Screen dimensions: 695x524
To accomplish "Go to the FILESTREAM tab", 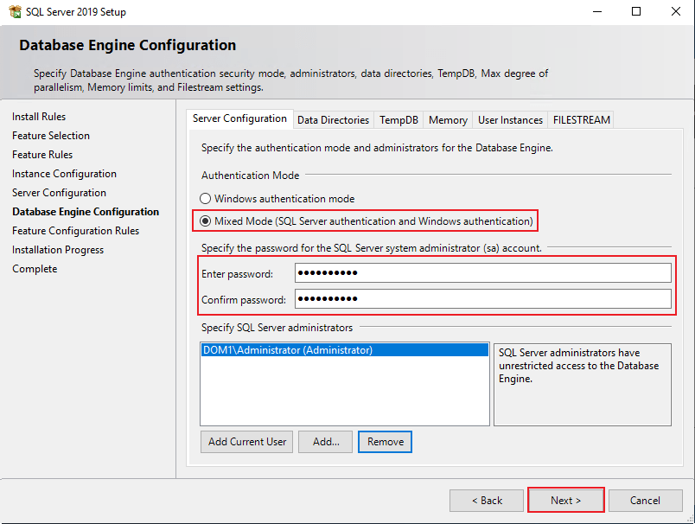I will (583, 120).
